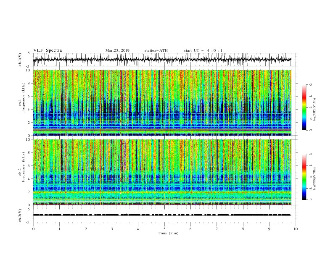Click time axis tick label "0"
The width and height of the screenshot is (333, 257).
[x=33, y=229]
